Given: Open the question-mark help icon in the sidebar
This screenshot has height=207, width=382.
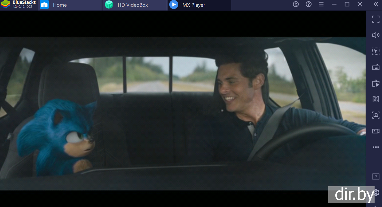Looking at the screenshot, I should pyautogui.click(x=376, y=176).
